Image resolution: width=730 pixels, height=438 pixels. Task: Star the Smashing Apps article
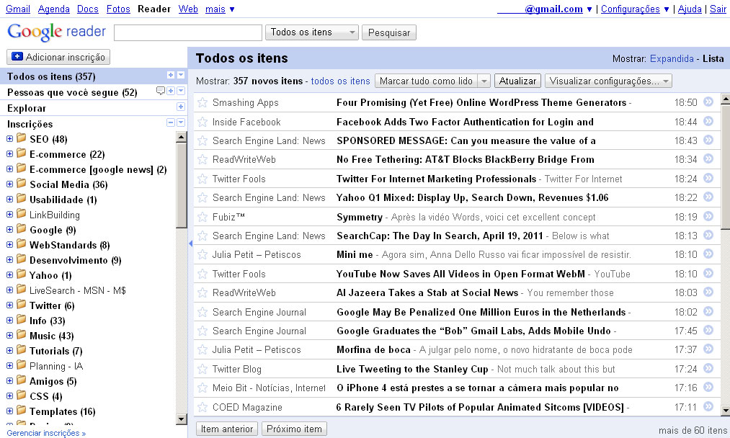click(x=202, y=103)
